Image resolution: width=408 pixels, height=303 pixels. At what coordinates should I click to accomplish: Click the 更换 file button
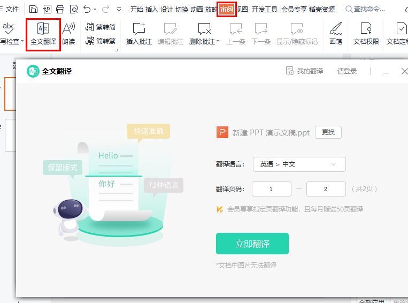coord(328,132)
